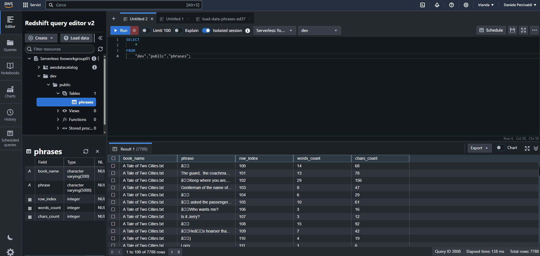Refresh the phrases table details
The image size is (540, 256).
click(86, 151)
